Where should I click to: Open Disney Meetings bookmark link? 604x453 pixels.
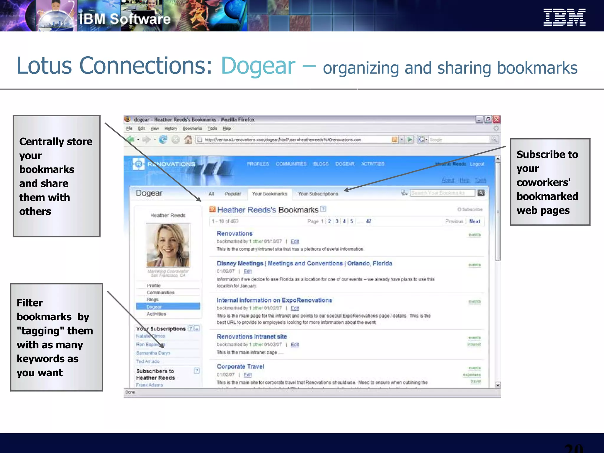304,263
